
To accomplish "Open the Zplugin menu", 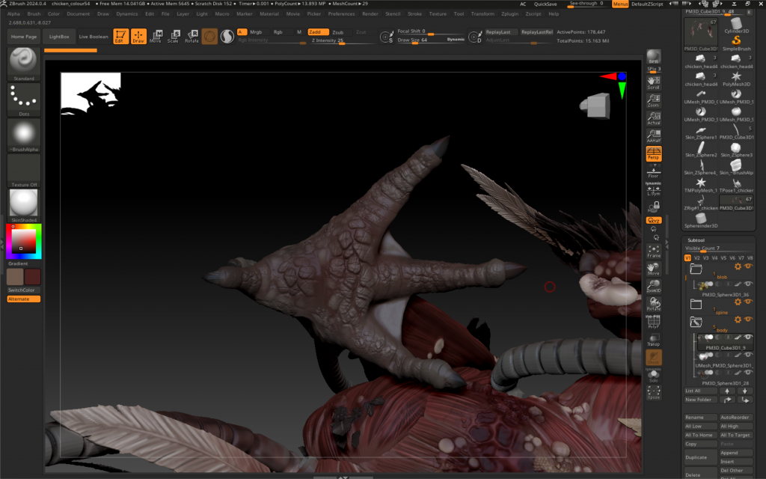I will coord(510,13).
